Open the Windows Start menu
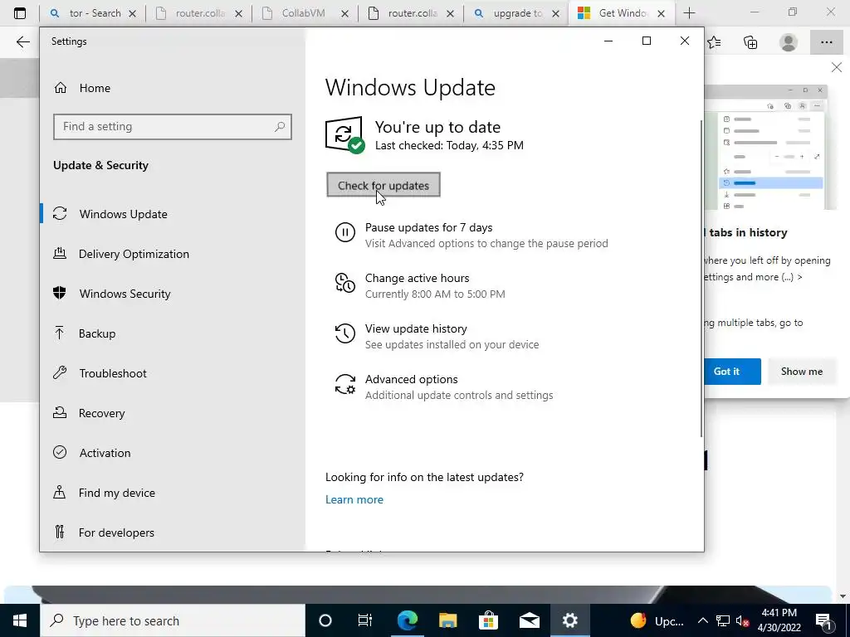 coord(20,620)
